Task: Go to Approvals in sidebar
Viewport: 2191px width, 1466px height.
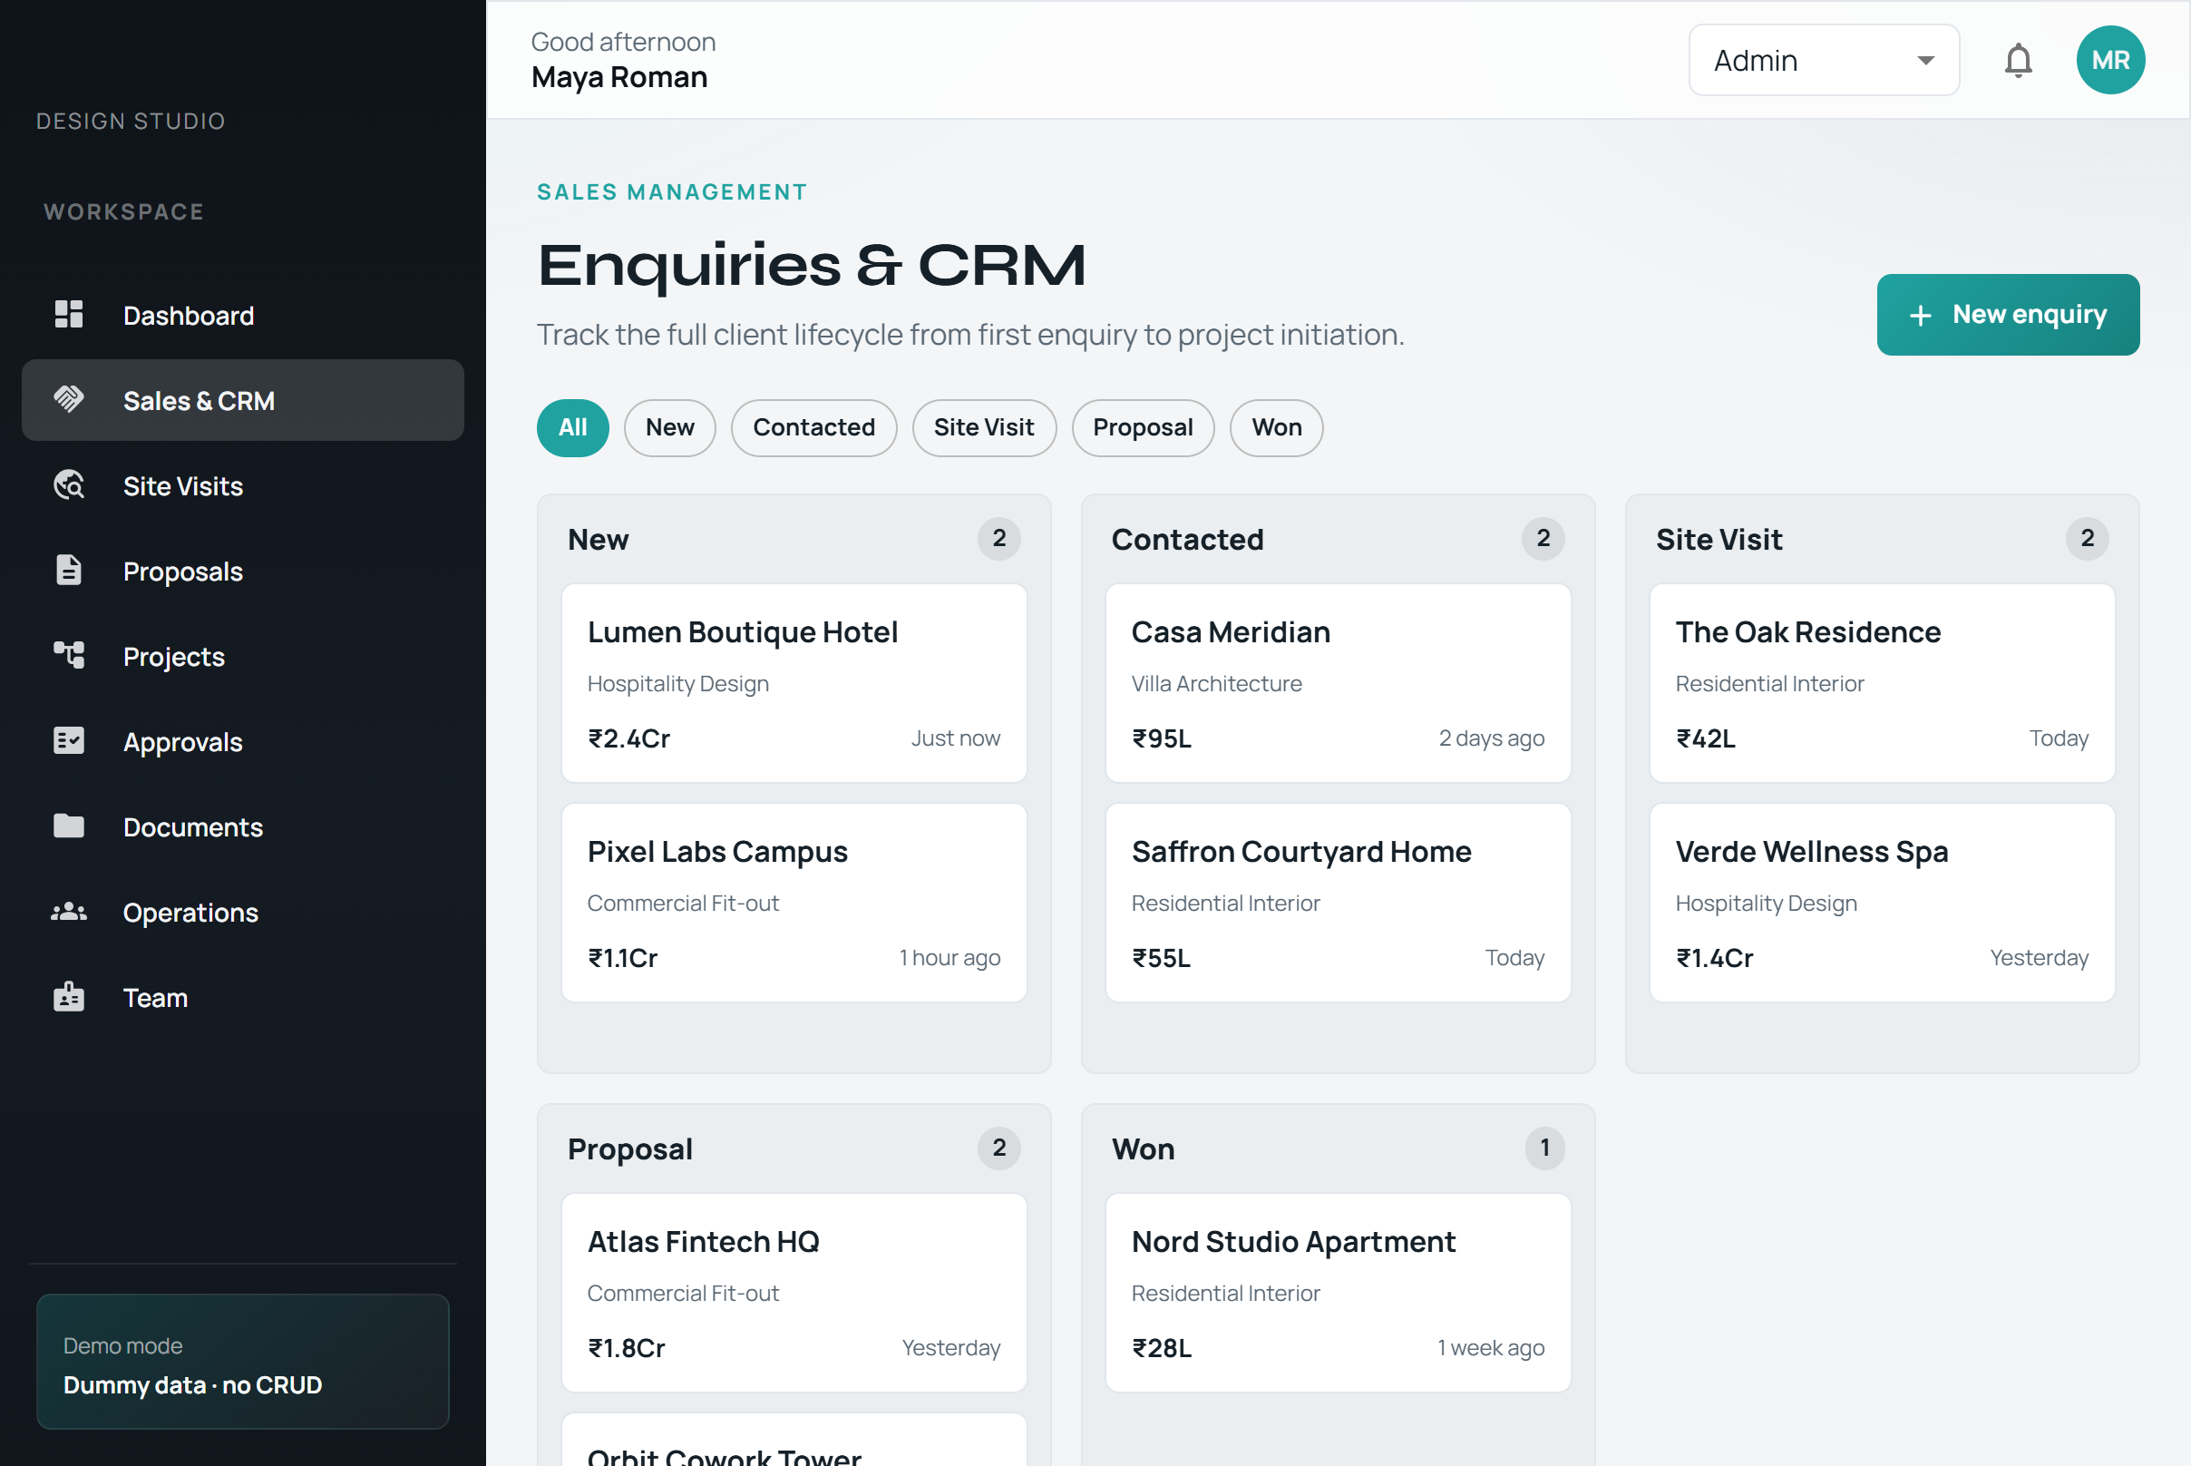Action: click(243, 741)
